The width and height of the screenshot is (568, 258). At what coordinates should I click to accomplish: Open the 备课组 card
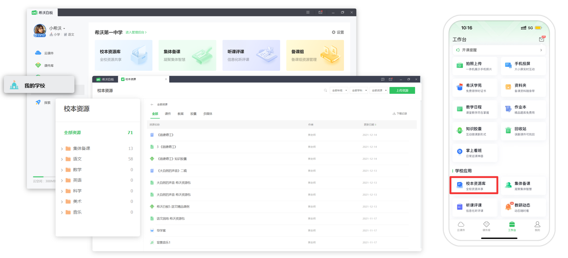click(x=315, y=55)
